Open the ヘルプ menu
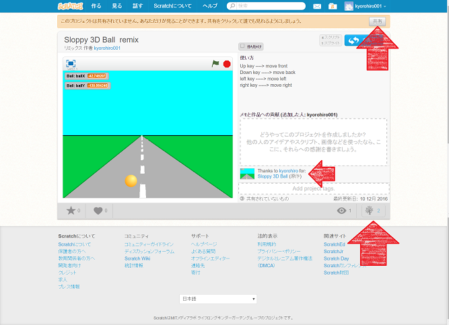This screenshot has width=449, height=325. point(210,6)
